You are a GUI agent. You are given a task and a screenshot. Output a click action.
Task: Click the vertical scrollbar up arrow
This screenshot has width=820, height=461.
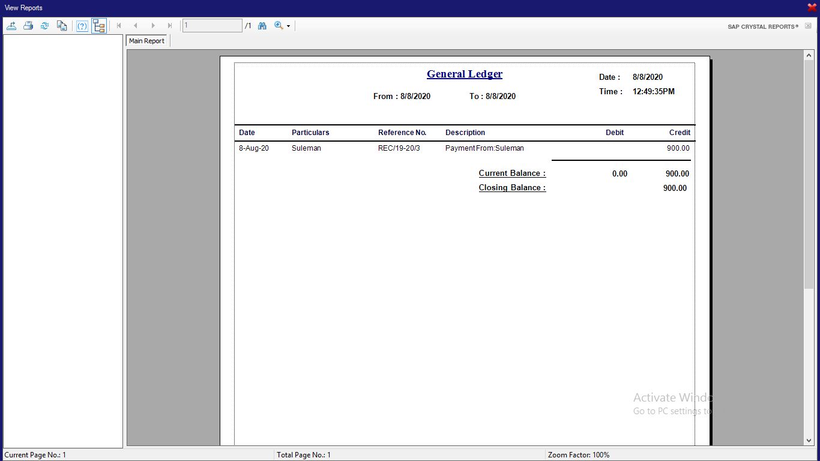(x=809, y=55)
